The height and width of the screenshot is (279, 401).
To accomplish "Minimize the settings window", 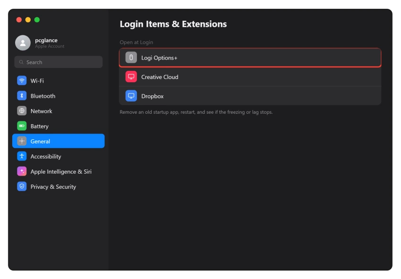I will 28,20.
